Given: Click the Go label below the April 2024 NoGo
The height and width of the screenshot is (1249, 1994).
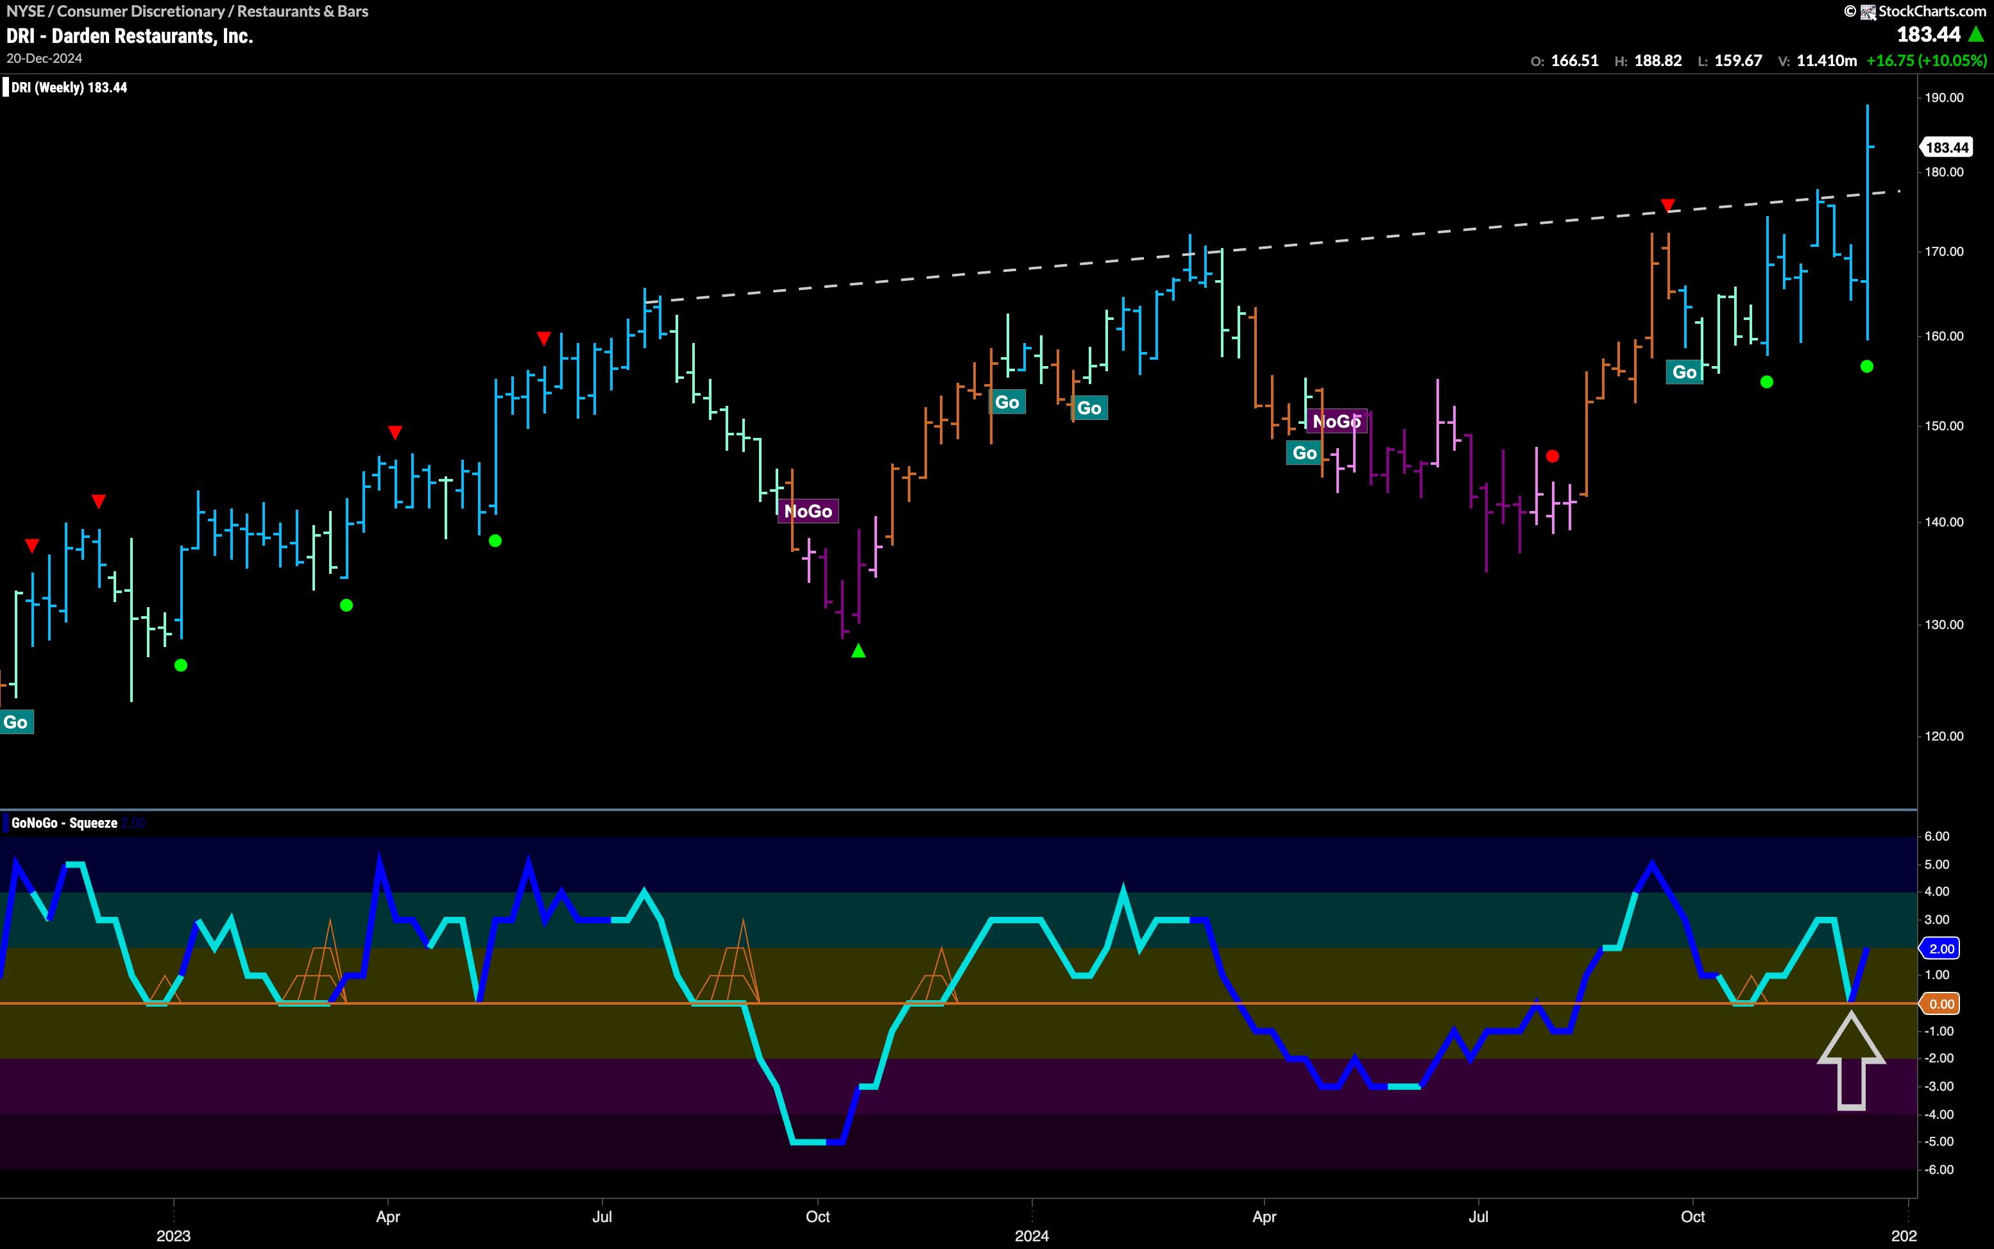Looking at the screenshot, I should 1304,453.
